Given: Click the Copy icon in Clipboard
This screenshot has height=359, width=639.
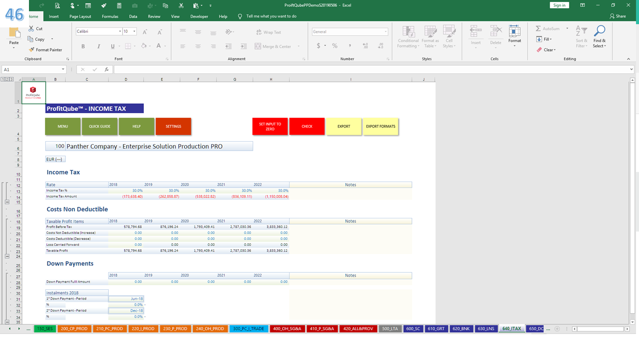Looking at the screenshot, I should click(x=31, y=39).
